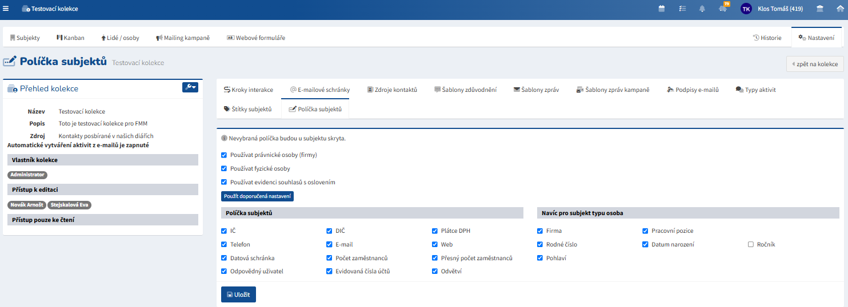848x307 pixels.
Task: Click the icon beside Přehled kolekce heading
Action: [12, 88]
